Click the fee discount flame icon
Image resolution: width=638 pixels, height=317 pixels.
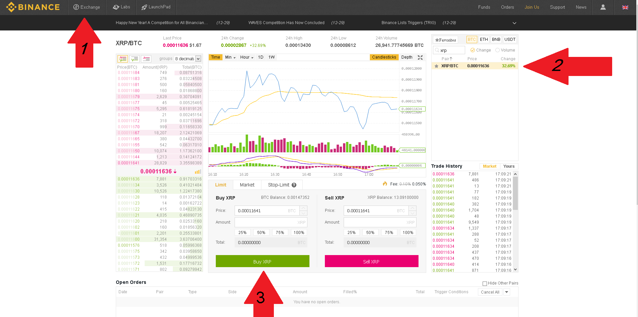385,184
